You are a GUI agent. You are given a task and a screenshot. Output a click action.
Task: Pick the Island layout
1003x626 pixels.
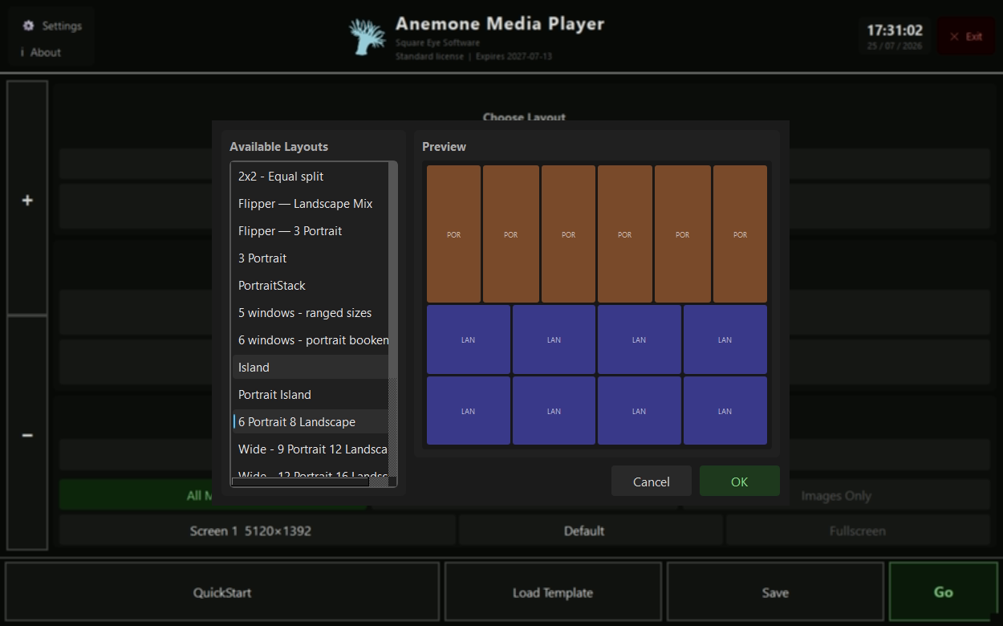311,368
